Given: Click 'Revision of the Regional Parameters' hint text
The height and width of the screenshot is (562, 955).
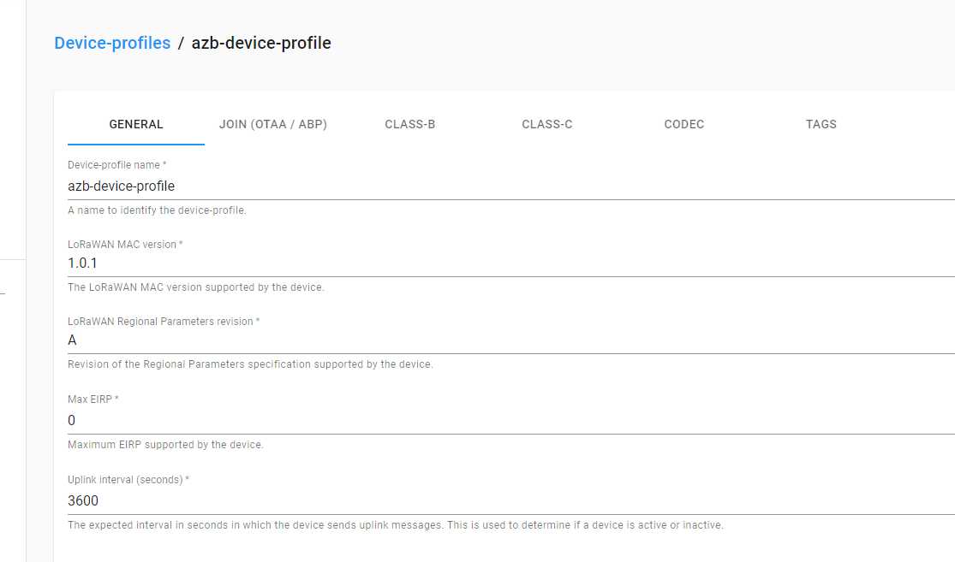Looking at the screenshot, I should [x=250, y=364].
